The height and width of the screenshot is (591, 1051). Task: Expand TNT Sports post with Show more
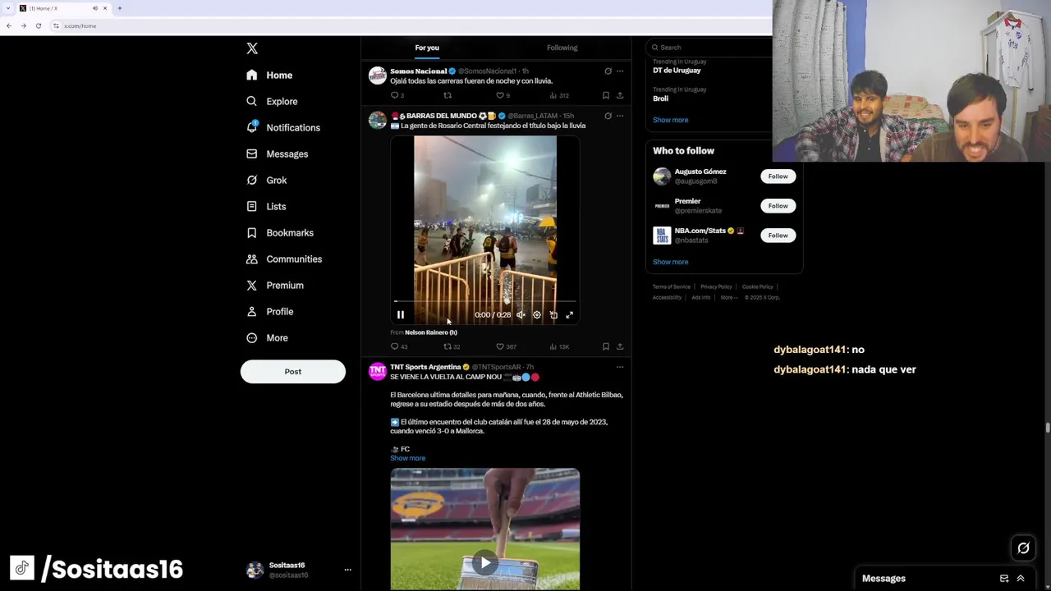click(407, 458)
